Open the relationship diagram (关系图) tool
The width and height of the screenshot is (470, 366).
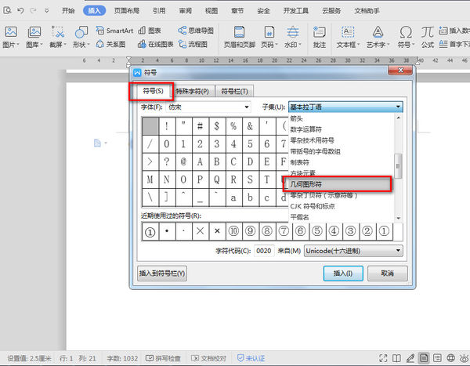(x=110, y=44)
